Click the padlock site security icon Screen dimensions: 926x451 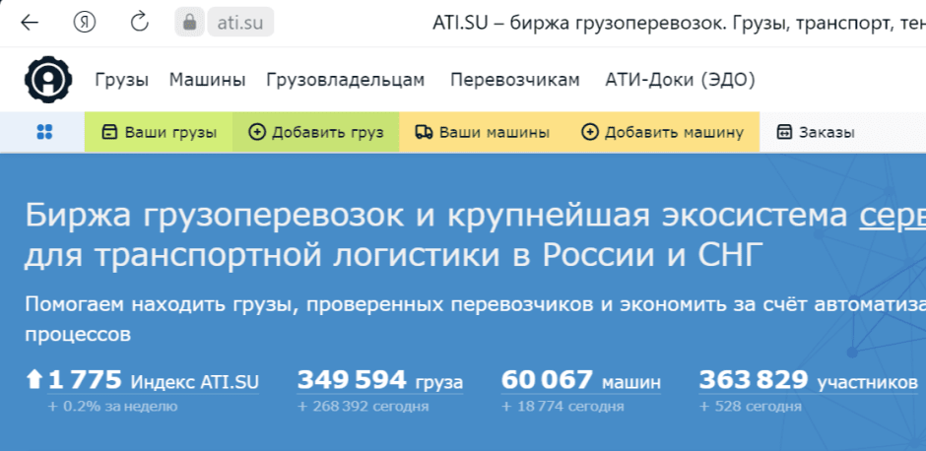(x=189, y=23)
